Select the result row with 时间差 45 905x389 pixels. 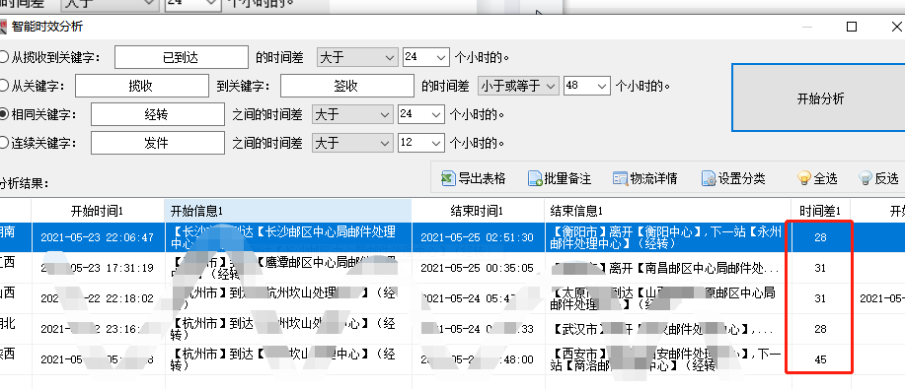click(452, 359)
